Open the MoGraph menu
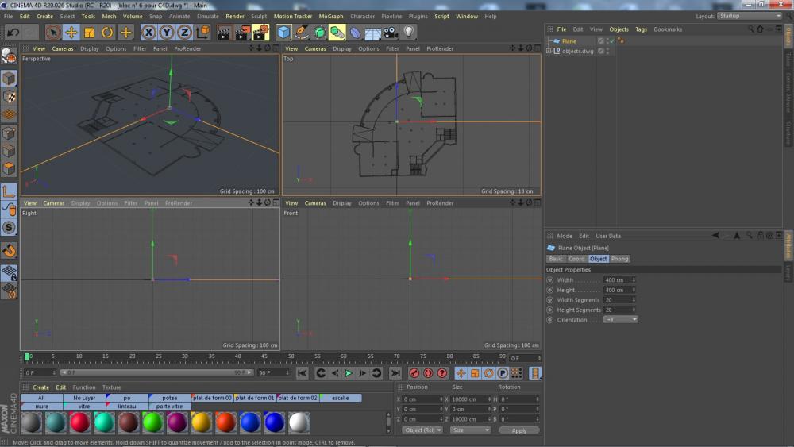This screenshot has width=794, height=447. tap(331, 16)
